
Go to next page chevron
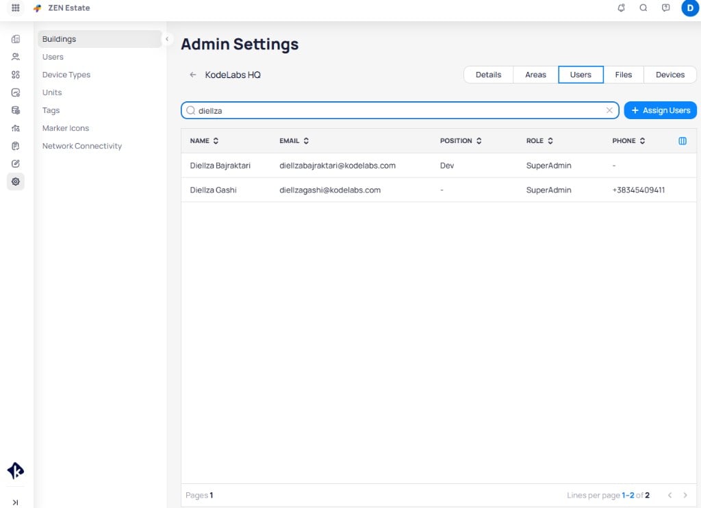pyautogui.click(x=685, y=495)
